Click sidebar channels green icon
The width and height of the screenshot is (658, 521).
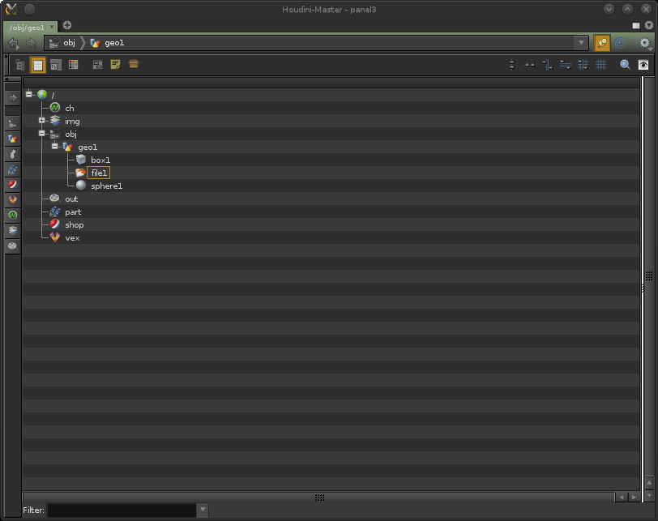point(13,216)
